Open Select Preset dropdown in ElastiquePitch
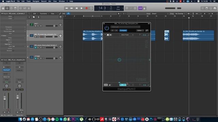The height and width of the screenshot is (122, 218). click(x=126, y=35)
